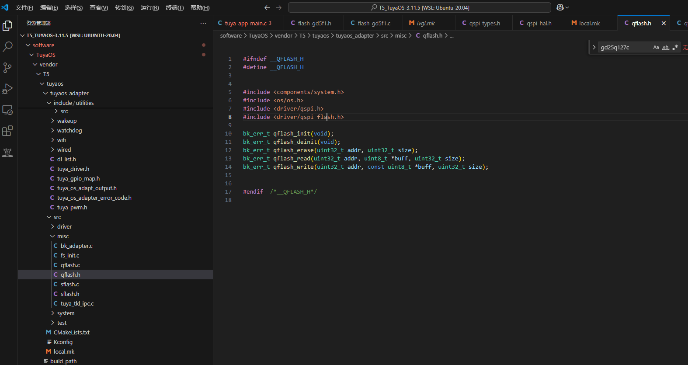Open the 文件(F) menu
Viewport: 688px width, 365px height.
[24, 7]
